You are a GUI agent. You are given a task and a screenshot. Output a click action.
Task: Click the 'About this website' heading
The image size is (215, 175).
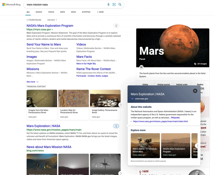(141, 107)
